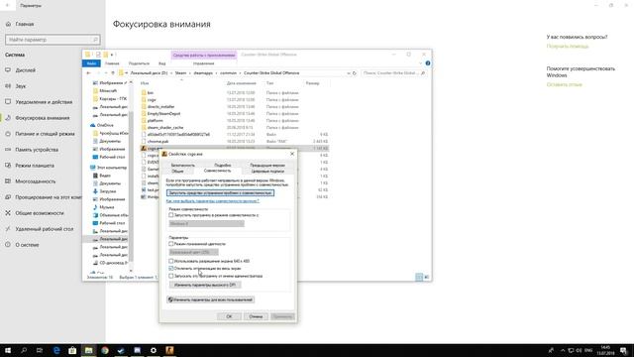
Task: Open the compatibility settings help link
Action: click(213, 201)
